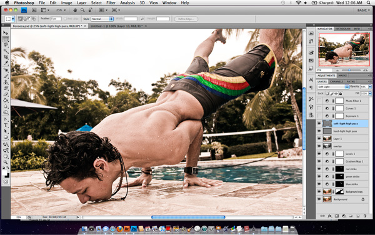Click Firefox icon in the Dock

pyautogui.click(x=119, y=229)
